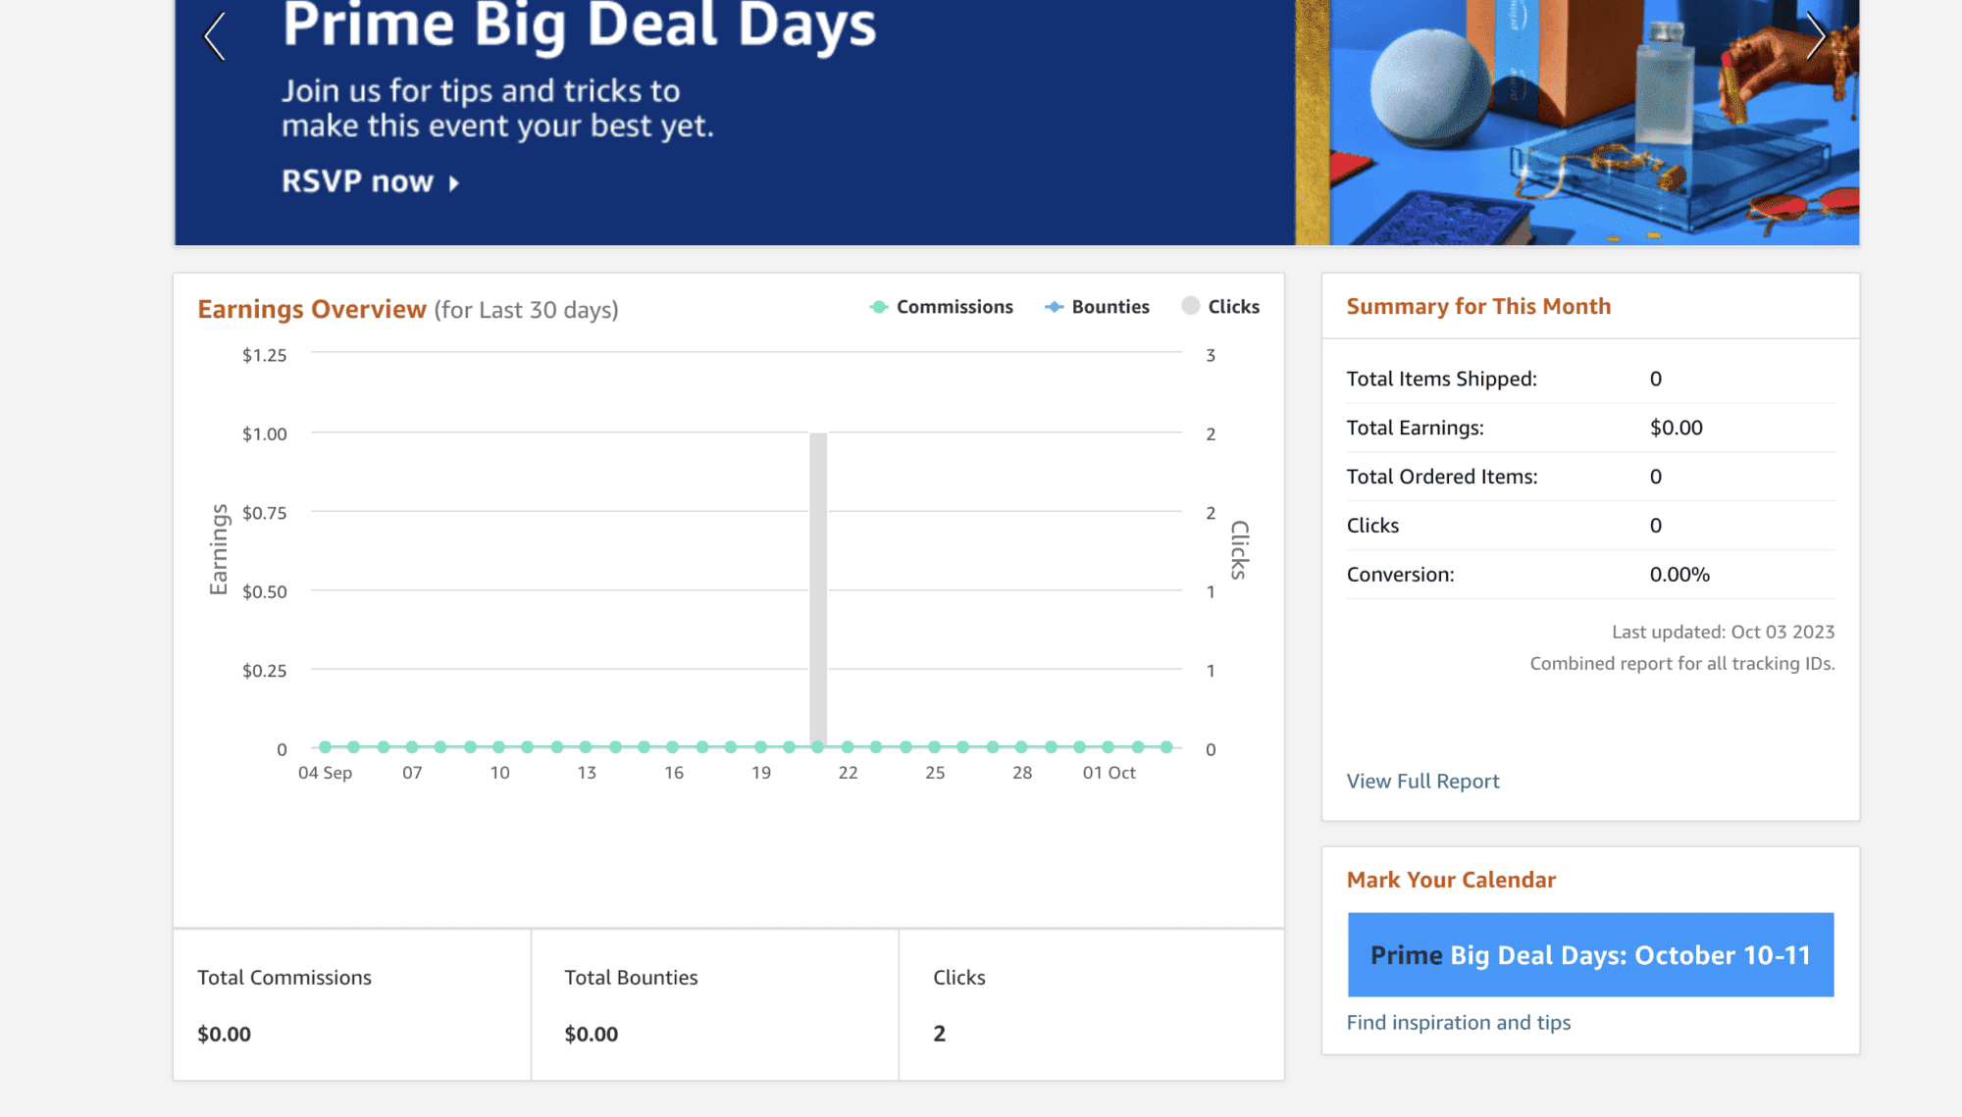Open View Full Report link

point(1422,782)
